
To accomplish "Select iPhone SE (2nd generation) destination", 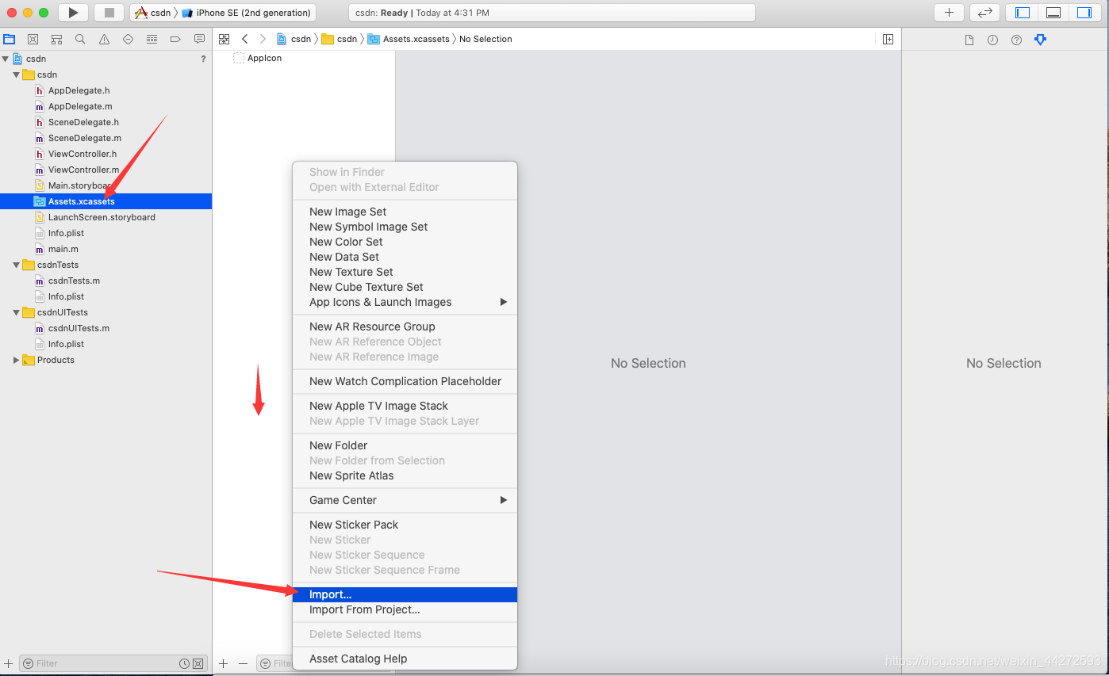I will 252,13.
